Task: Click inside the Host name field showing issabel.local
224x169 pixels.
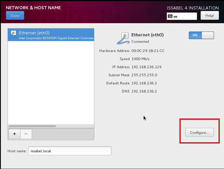Action: pyautogui.click(x=70, y=151)
